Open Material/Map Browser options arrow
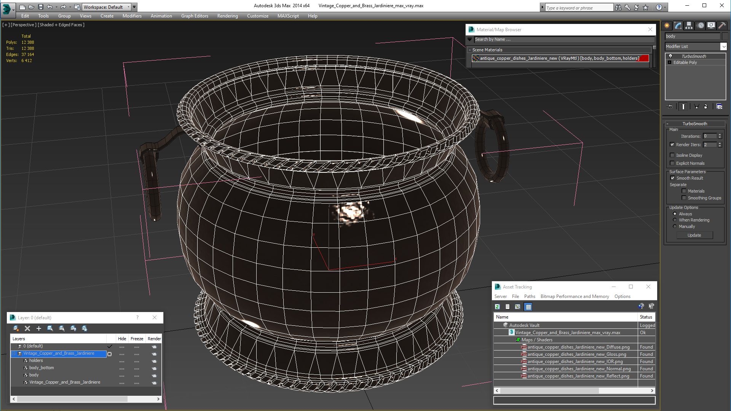731x411 pixels. 470,39
